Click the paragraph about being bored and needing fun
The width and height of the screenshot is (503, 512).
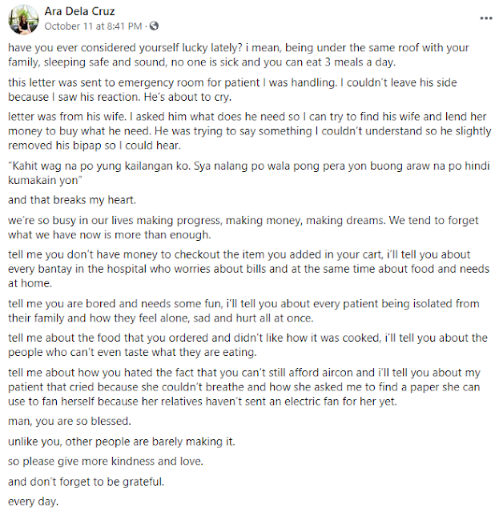coord(240,311)
